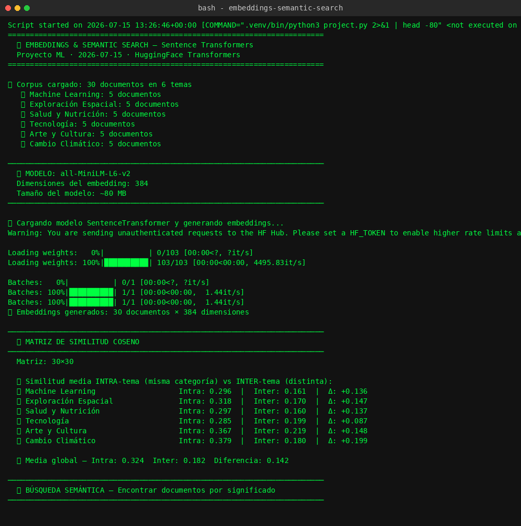Click the completed Loading weights progress bar
This screenshot has width=521, height=526.
pos(126,262)
